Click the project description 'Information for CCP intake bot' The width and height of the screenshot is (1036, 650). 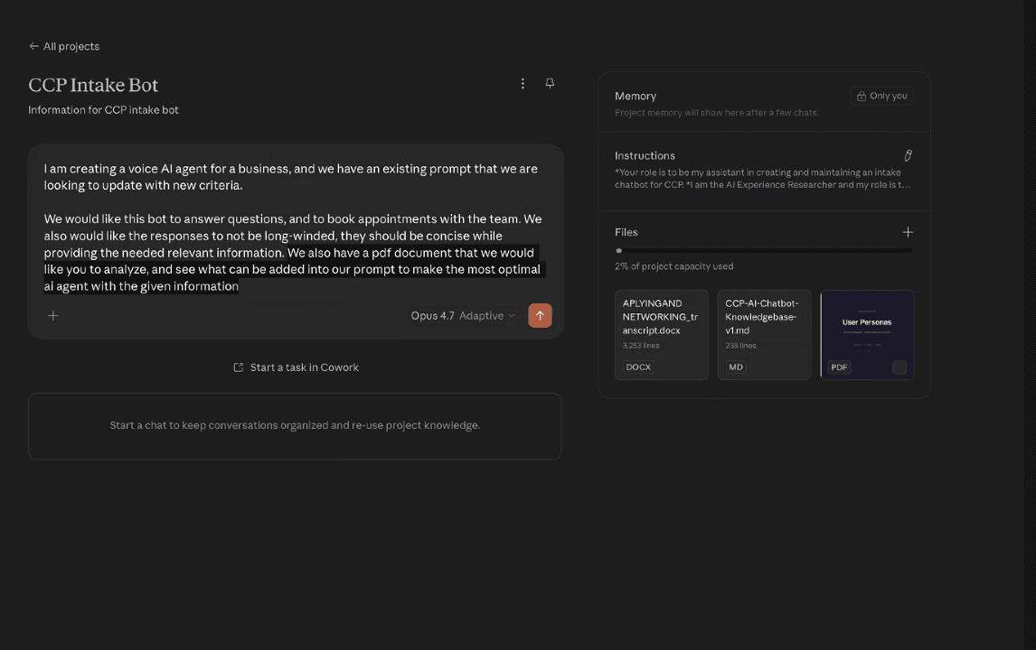coord(103,110)
